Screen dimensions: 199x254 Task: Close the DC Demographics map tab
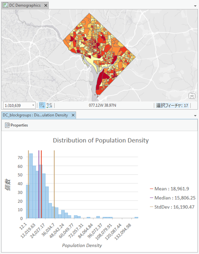click(x=46, y=5)
